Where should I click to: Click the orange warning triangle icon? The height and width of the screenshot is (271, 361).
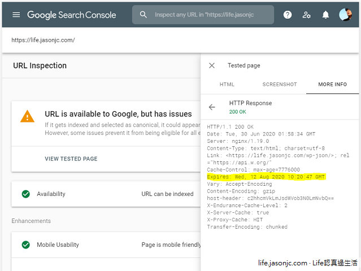[27, 117]
